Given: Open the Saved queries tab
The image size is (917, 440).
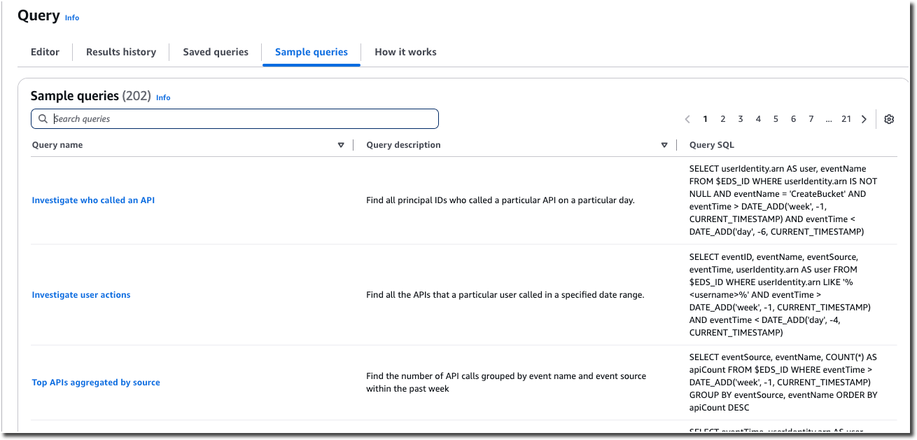Looking at the screenshot, I should (215, 52).
